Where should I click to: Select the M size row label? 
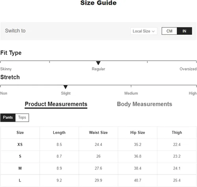pyautogui.click(x=20, y=168)
